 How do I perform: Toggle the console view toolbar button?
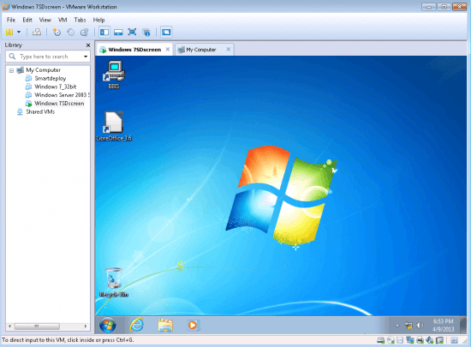[x=166, y=32]
